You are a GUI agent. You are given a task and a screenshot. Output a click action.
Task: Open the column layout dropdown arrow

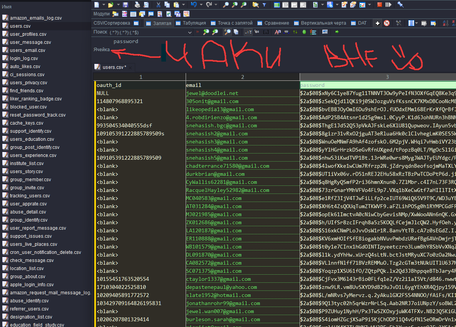(416, 23)
